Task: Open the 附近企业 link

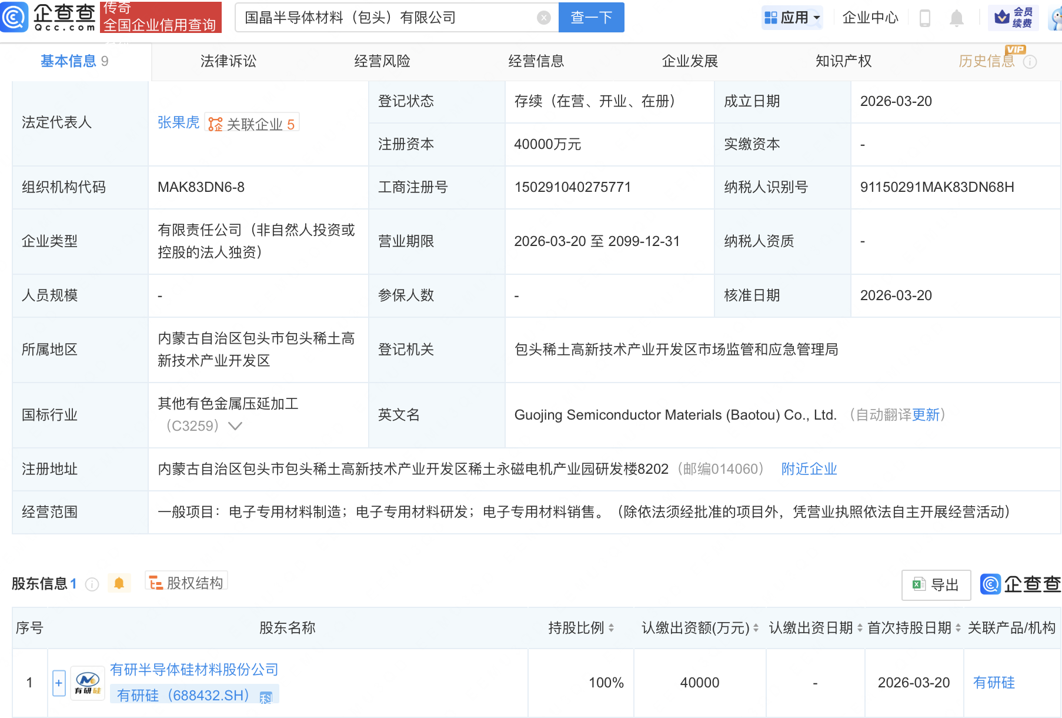Action: [809, 469]
